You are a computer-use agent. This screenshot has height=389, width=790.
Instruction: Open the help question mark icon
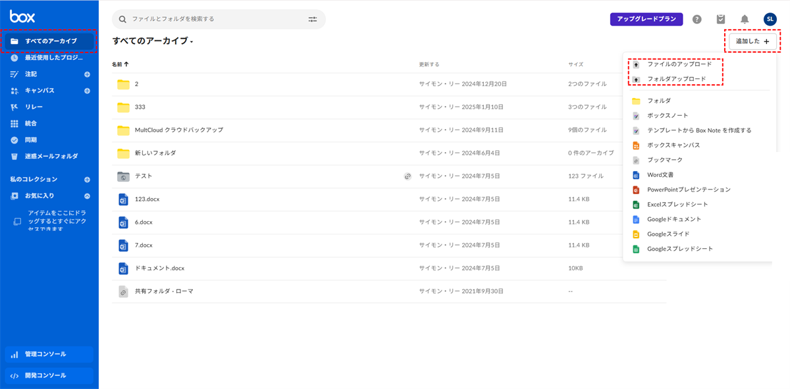(x=697, y=19)
